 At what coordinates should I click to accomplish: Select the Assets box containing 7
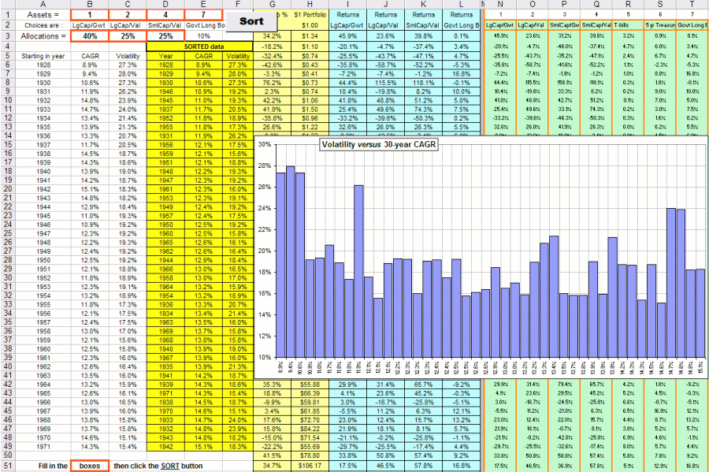point(203,15)
